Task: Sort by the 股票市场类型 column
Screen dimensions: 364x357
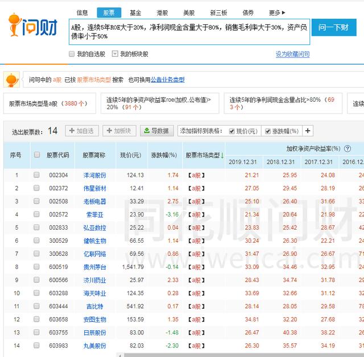Action: point(204,155)
